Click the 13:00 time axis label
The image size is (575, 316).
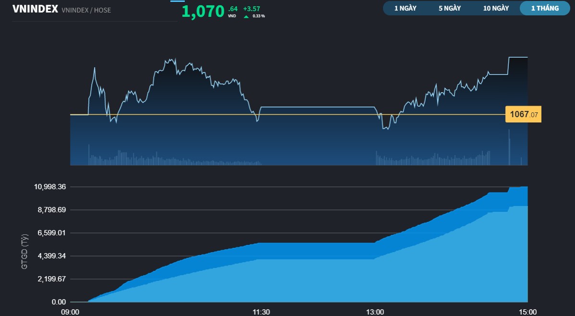click(375, 312)
